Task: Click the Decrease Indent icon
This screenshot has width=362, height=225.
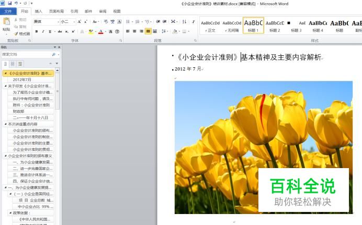Action: coord(158,21)
